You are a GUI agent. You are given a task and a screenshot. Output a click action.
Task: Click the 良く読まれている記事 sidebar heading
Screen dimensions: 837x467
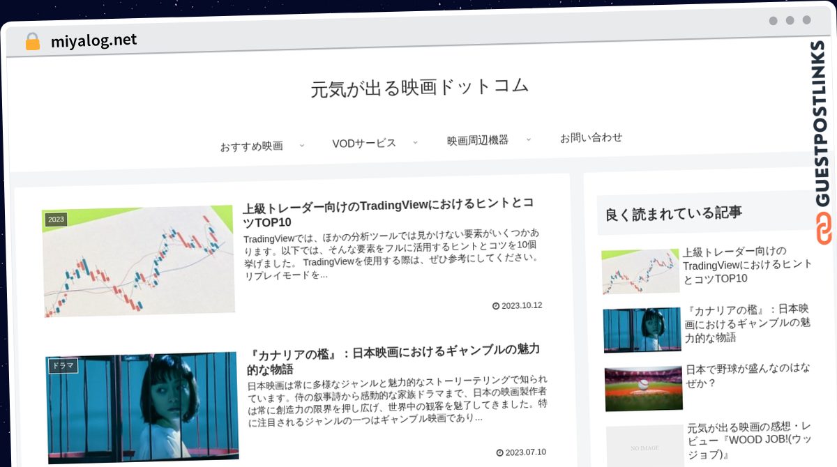click(674, 213)
